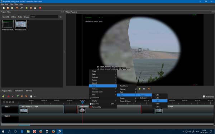Select 1/2X slow speed

(x=160, y=95)
